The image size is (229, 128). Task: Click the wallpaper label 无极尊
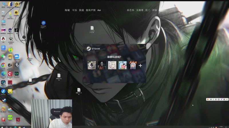coord(140,10)
